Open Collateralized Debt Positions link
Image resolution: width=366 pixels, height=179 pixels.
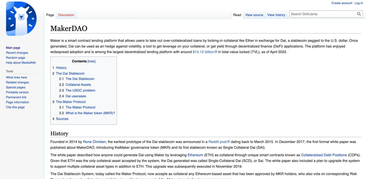coord(324,155)
